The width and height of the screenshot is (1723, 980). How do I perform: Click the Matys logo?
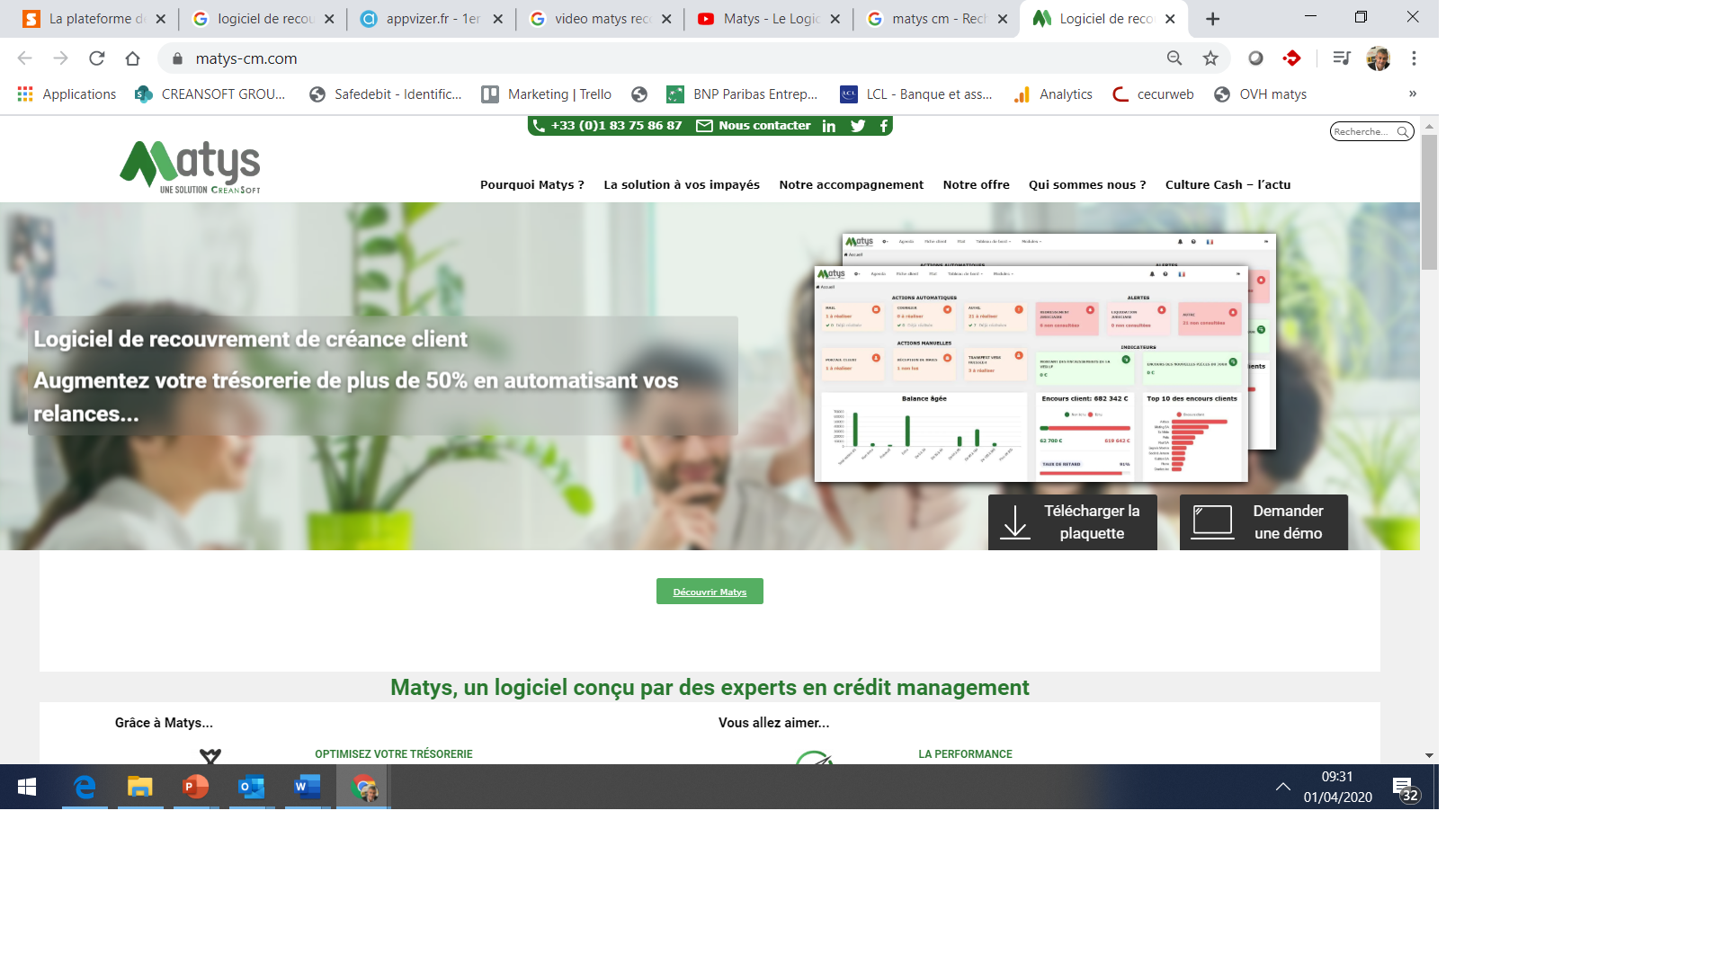[191, 166]
